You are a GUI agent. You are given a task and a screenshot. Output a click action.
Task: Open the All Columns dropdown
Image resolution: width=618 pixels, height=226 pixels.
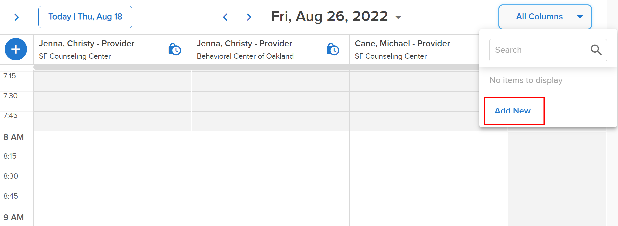pos(545,17)
